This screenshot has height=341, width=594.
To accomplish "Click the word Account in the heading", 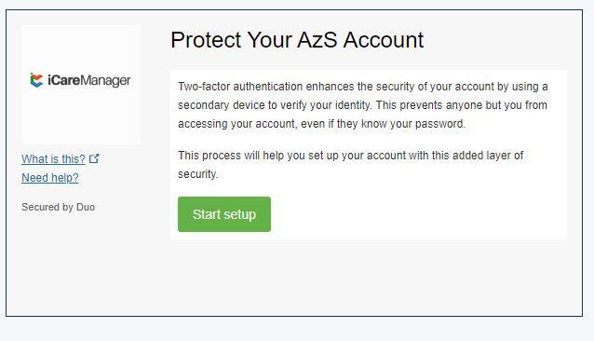I will tap(384, 40).
